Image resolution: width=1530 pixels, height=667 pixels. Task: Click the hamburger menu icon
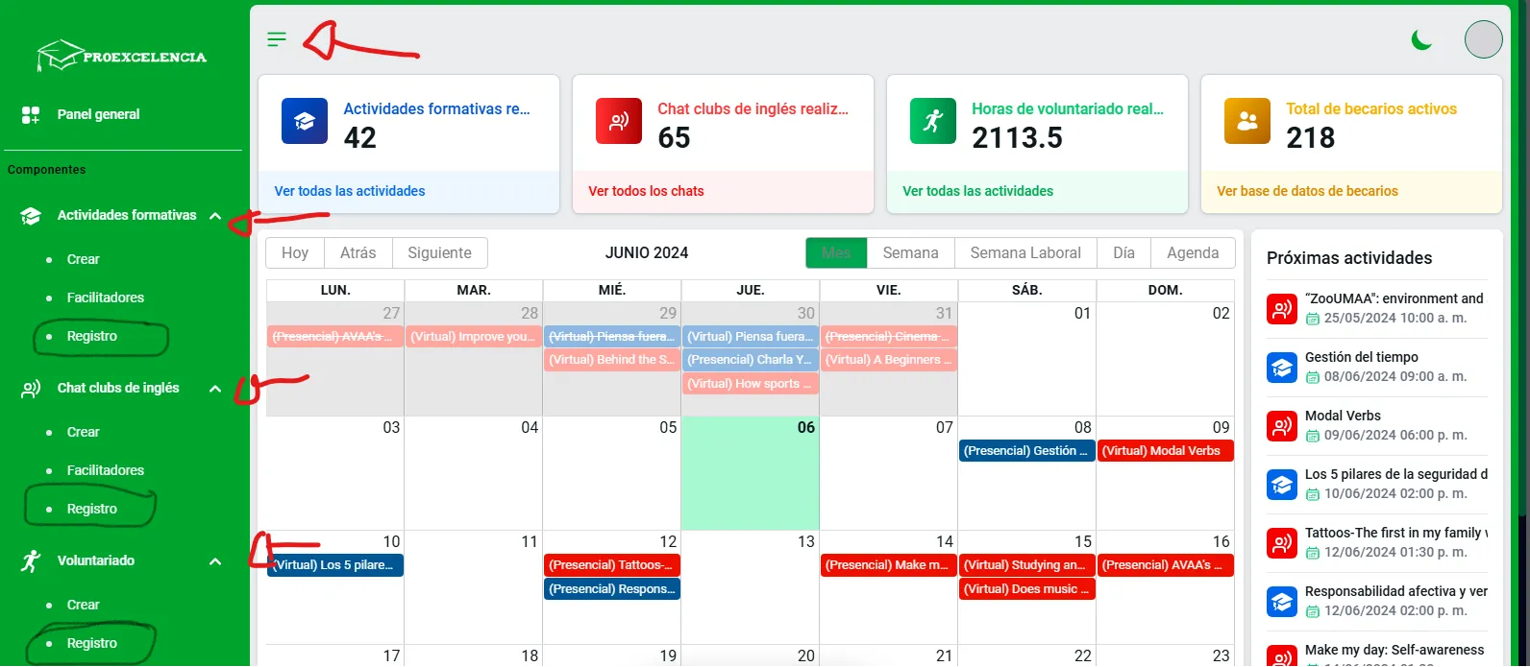pos(277,39)
